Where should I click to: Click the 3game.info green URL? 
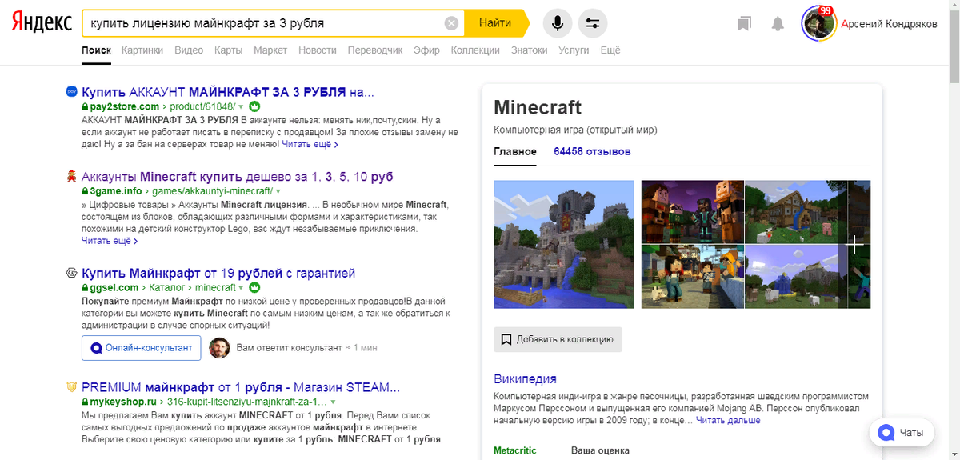[115, 191]
